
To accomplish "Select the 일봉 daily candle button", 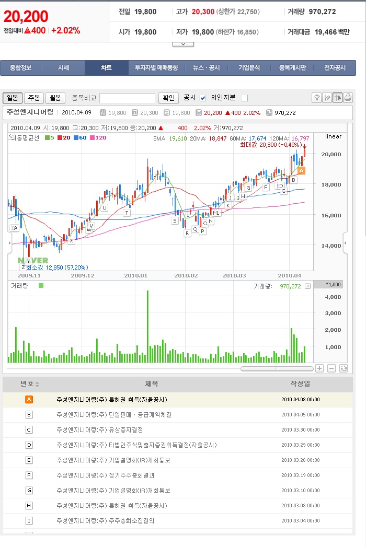I will 13,98.
